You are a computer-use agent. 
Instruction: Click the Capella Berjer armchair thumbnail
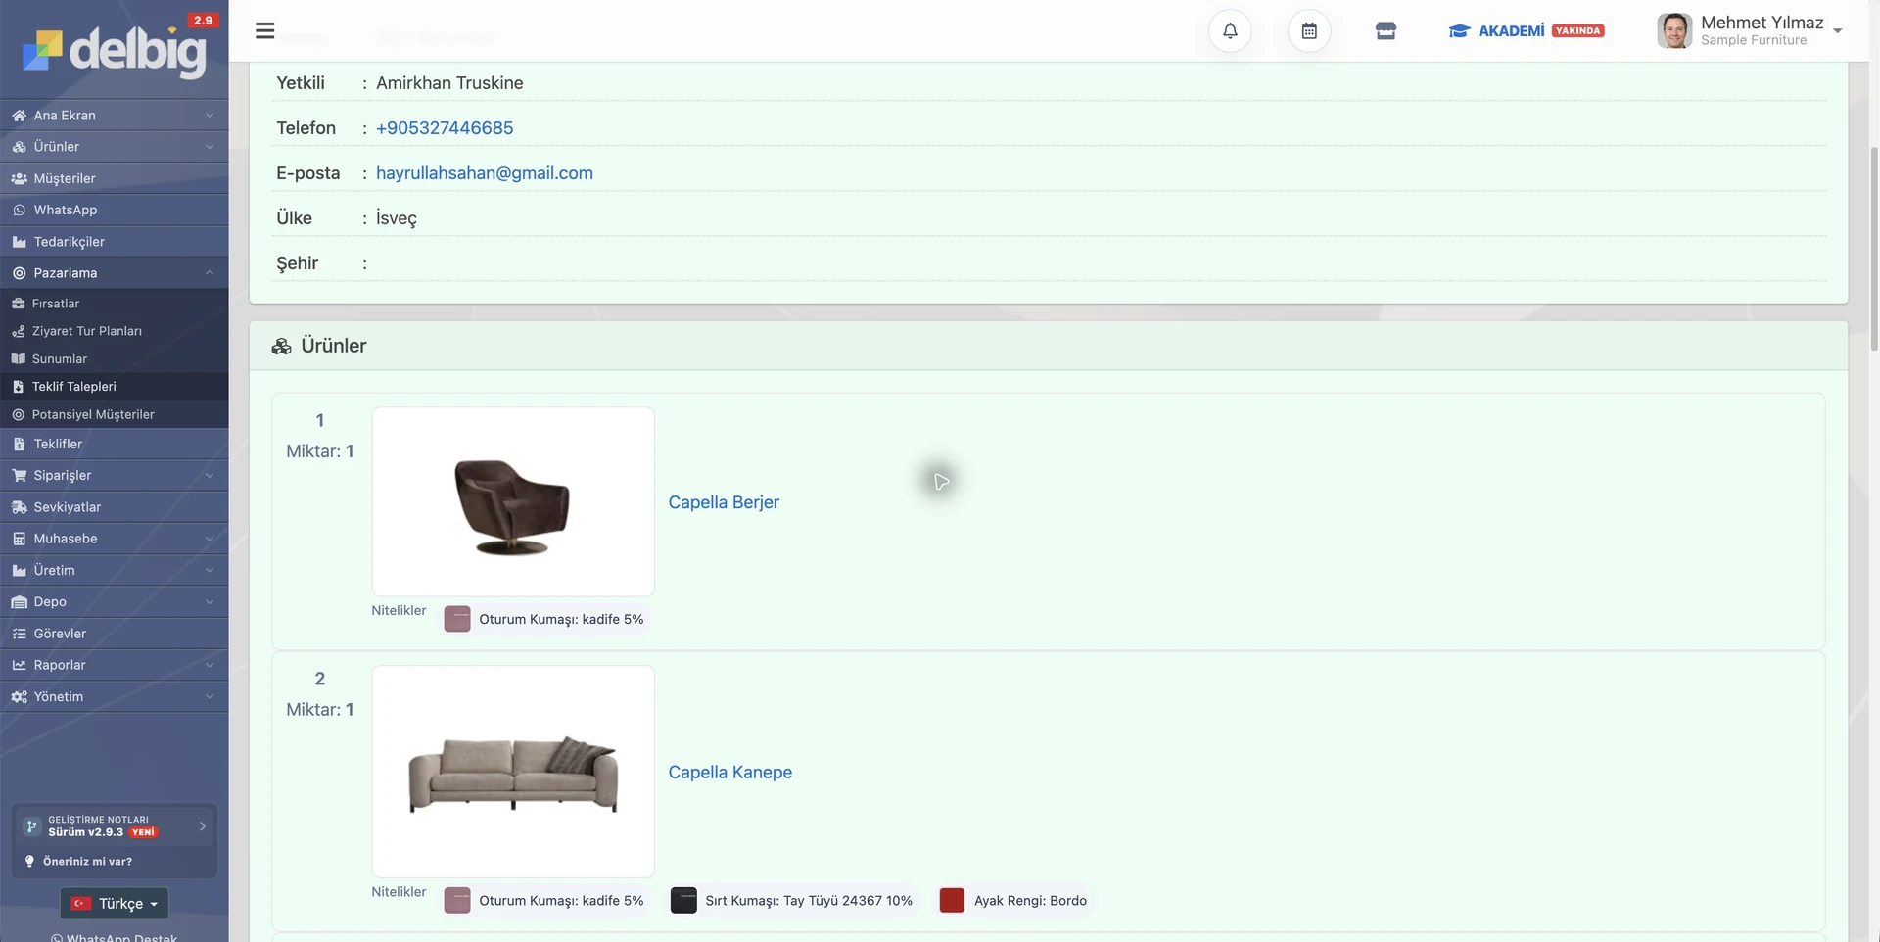pyautogui.click(x=513, y=501)
